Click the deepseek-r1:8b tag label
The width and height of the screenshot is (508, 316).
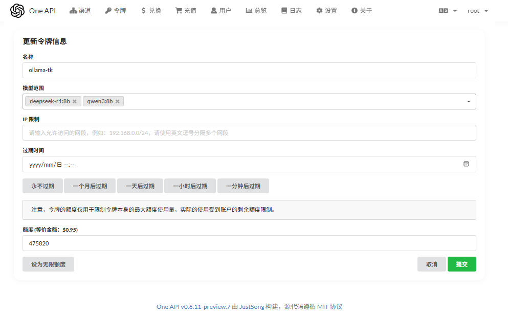50,101
